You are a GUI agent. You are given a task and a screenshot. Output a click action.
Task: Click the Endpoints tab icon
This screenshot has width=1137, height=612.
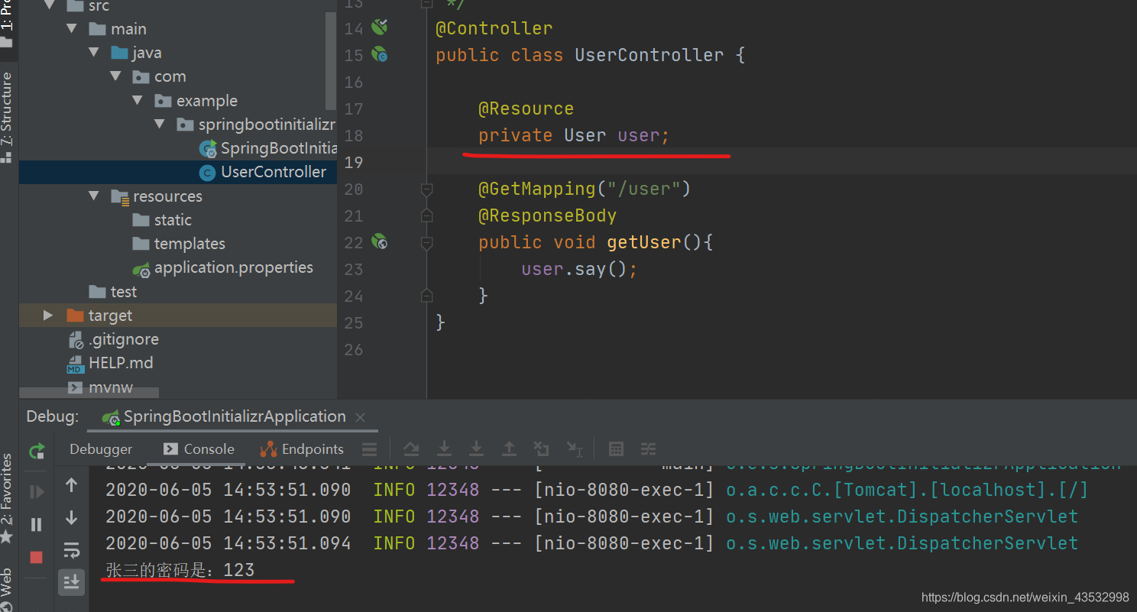tap(268, 449)
